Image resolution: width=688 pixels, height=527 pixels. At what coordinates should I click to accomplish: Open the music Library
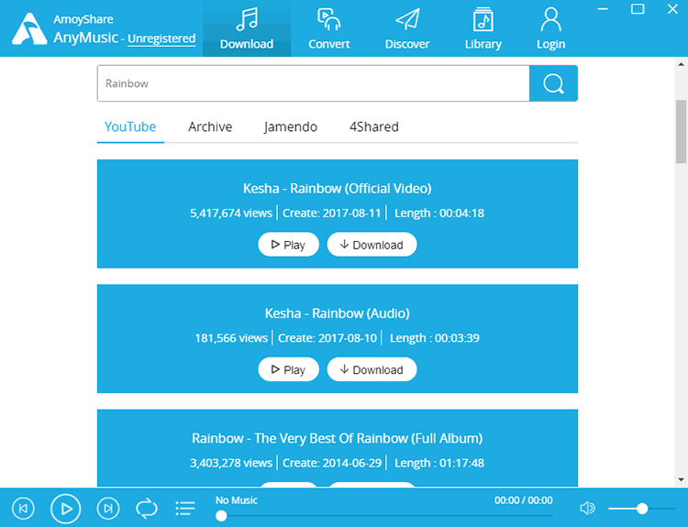click(x=483, y=28)
